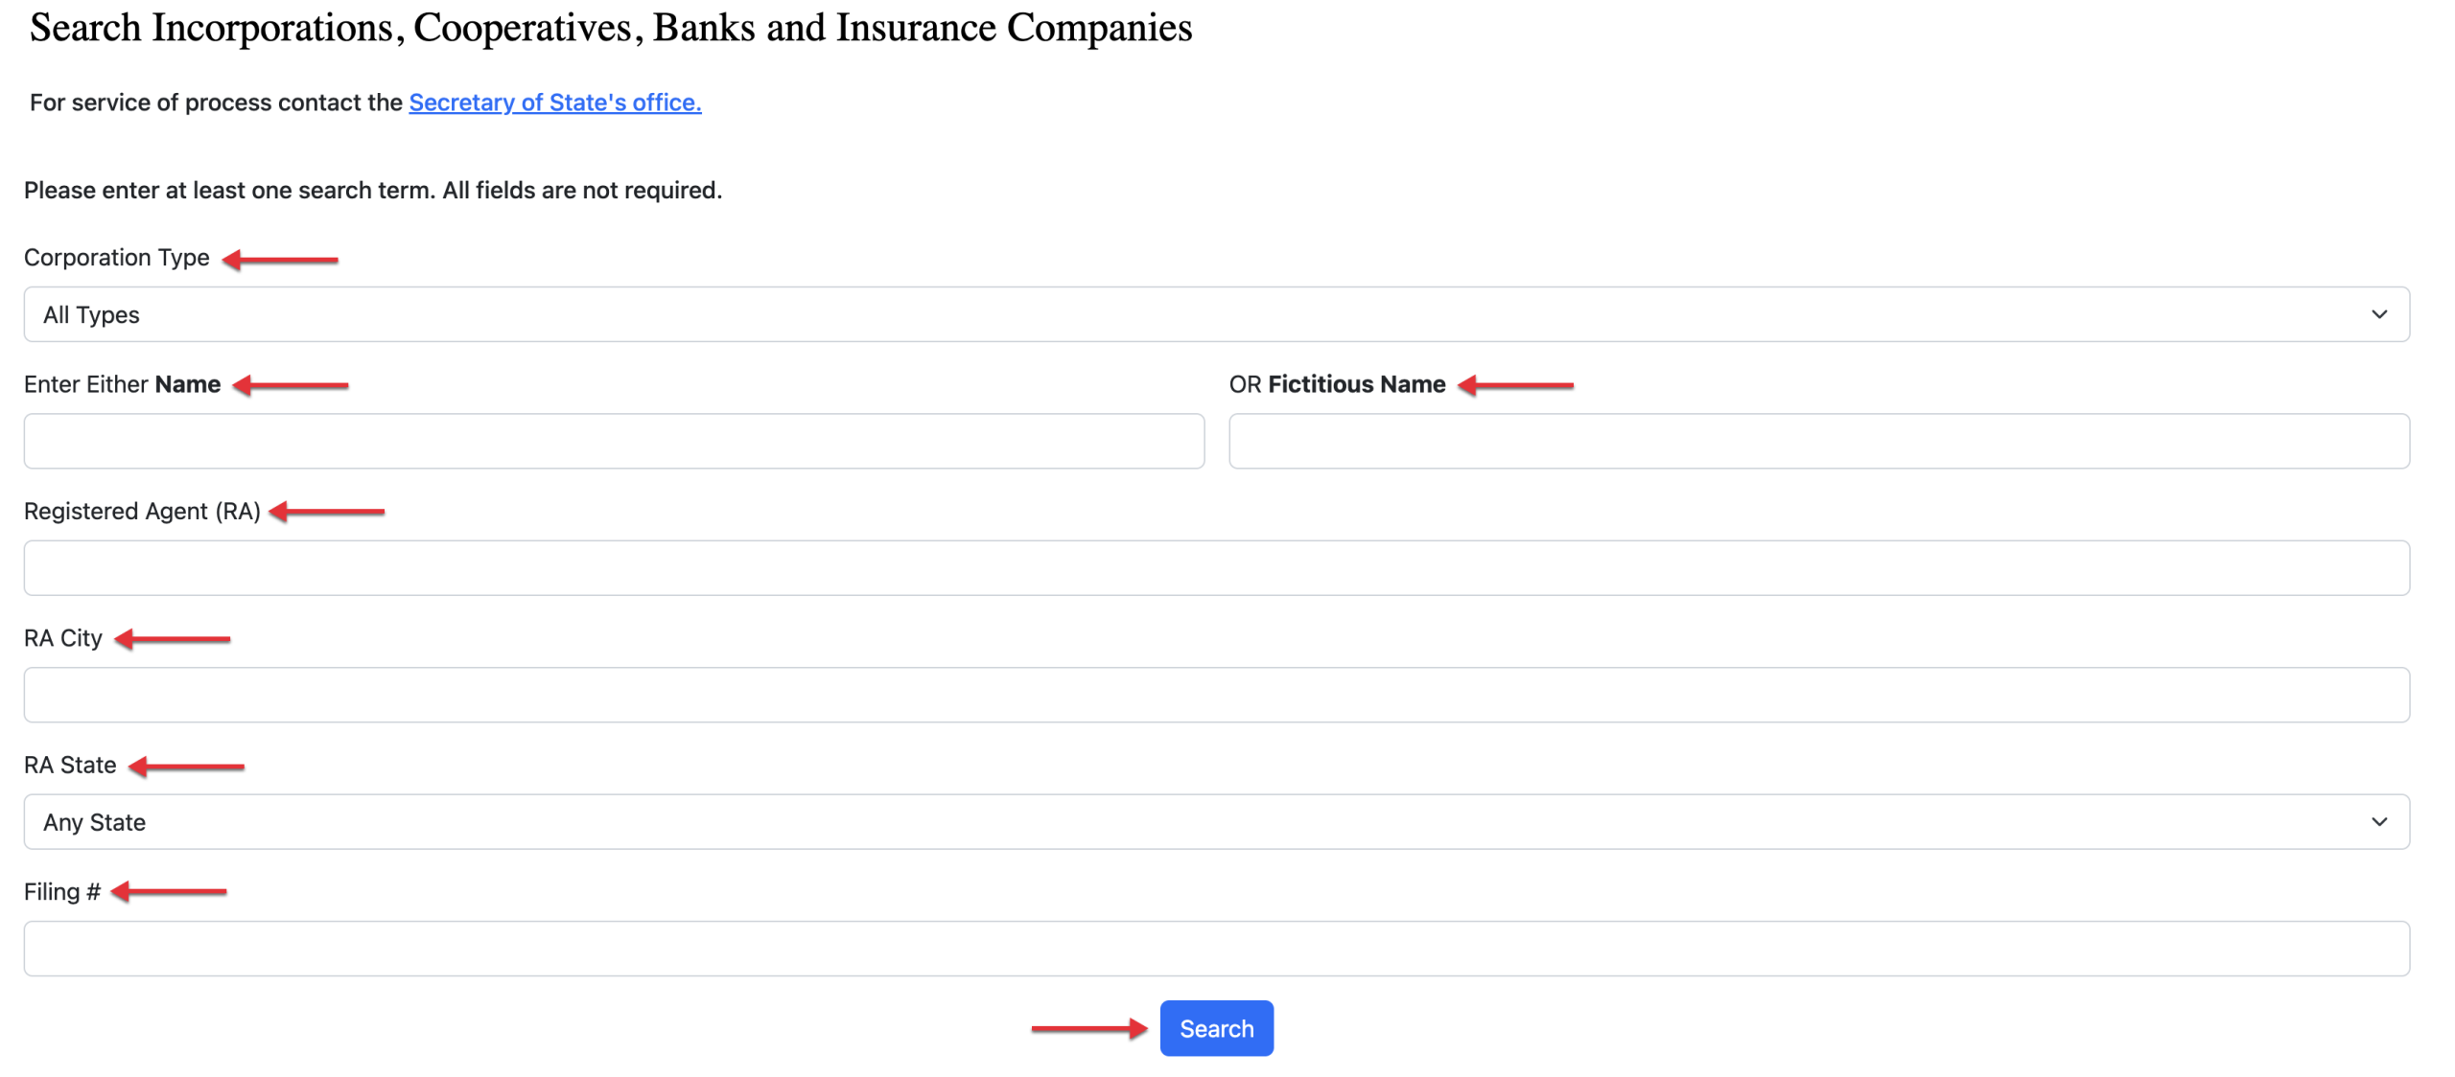This screenshot has height=1077, width=2455.
Task: Click the red arrow beside Corporation Type
Action: [x=280, y=260]
